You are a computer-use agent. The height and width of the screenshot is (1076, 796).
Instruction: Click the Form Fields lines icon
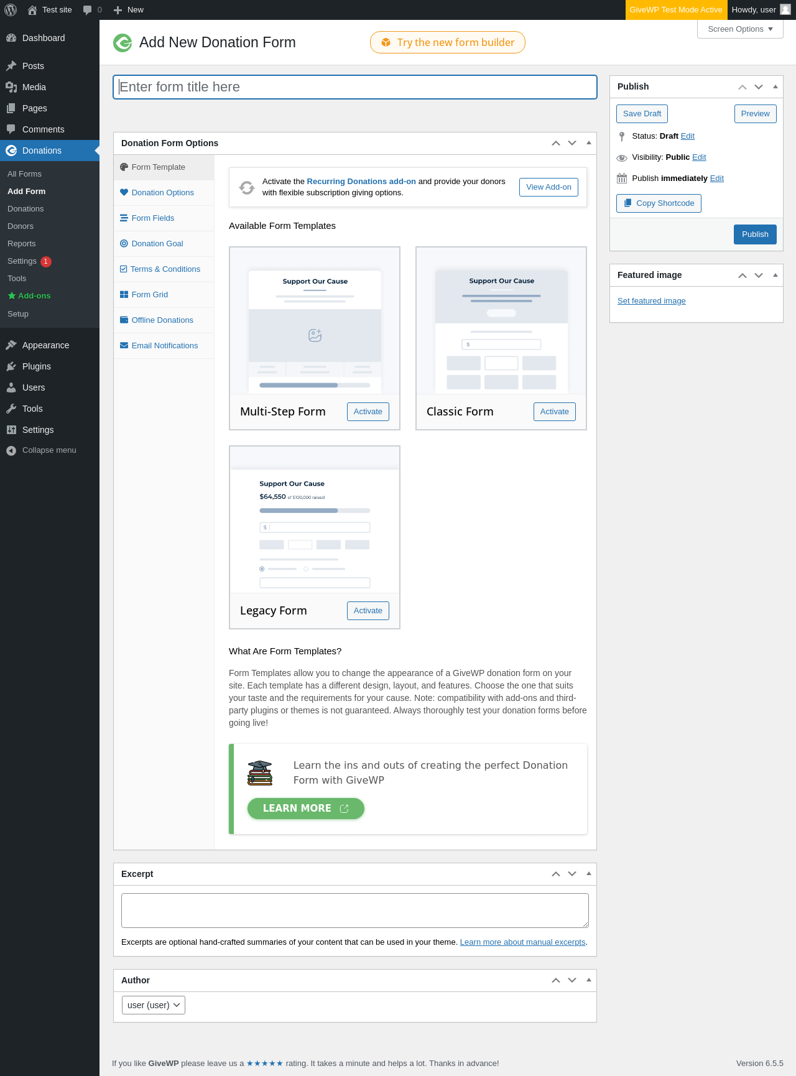[x=124, y=218]
